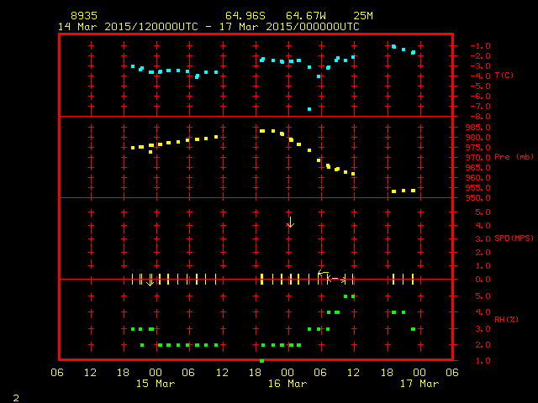538x403 pixels.
Task: Click the "955.0" pressure tick value
Action: pyautogui.click(x=478, y=188)
